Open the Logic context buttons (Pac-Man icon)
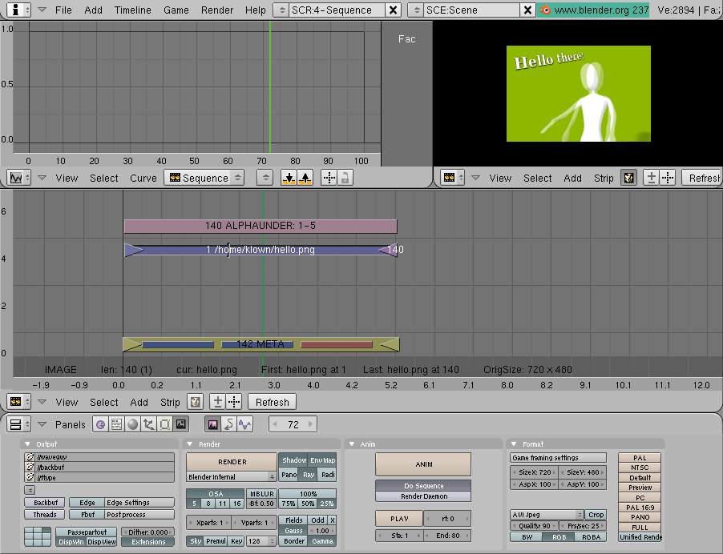The height and width of the screenshot is (554, 723). click(x=100, y=424)
